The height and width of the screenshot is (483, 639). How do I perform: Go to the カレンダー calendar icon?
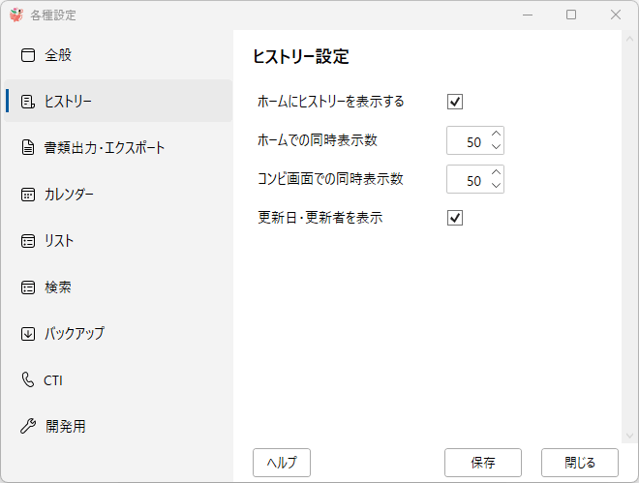pos(28,195)
